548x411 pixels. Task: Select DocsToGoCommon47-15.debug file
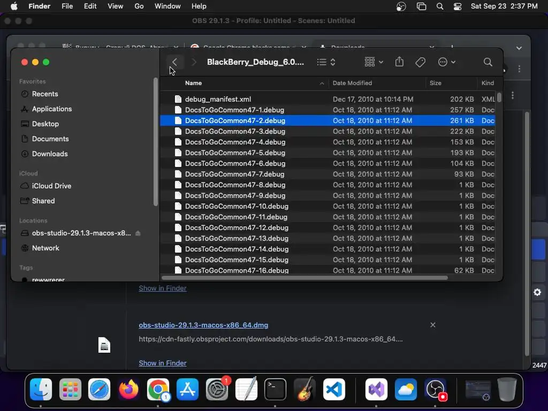click(328, 260)
